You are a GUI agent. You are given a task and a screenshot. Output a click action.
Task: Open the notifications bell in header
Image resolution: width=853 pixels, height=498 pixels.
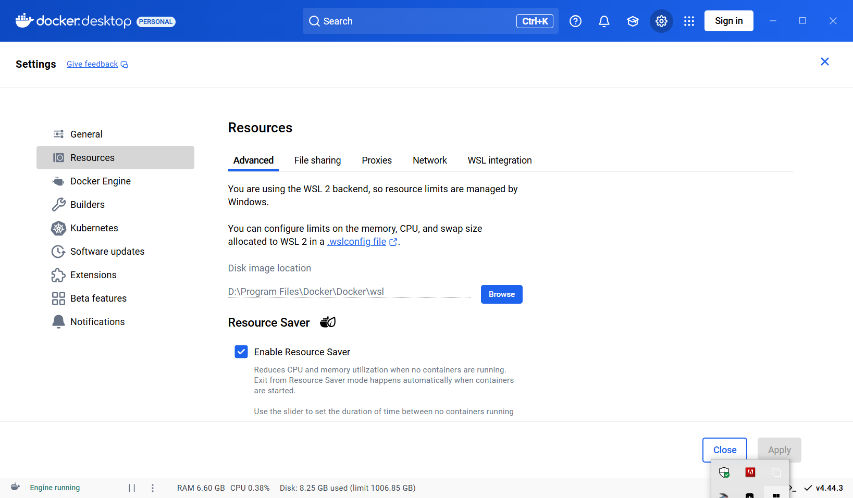click(604, 21)
